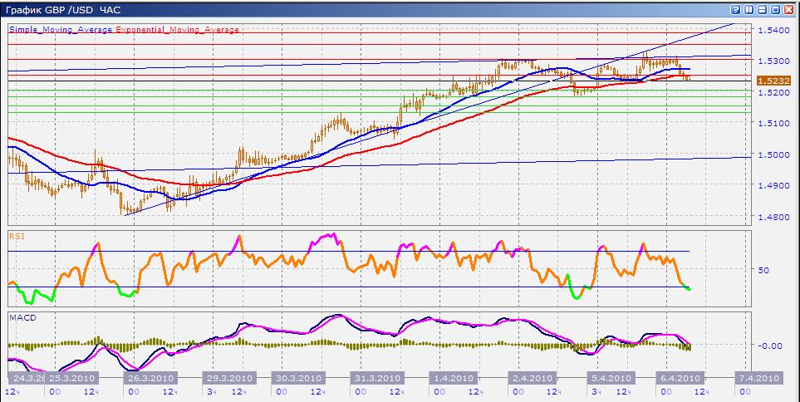Close the GBP/USD chart window

coord(788,9)
